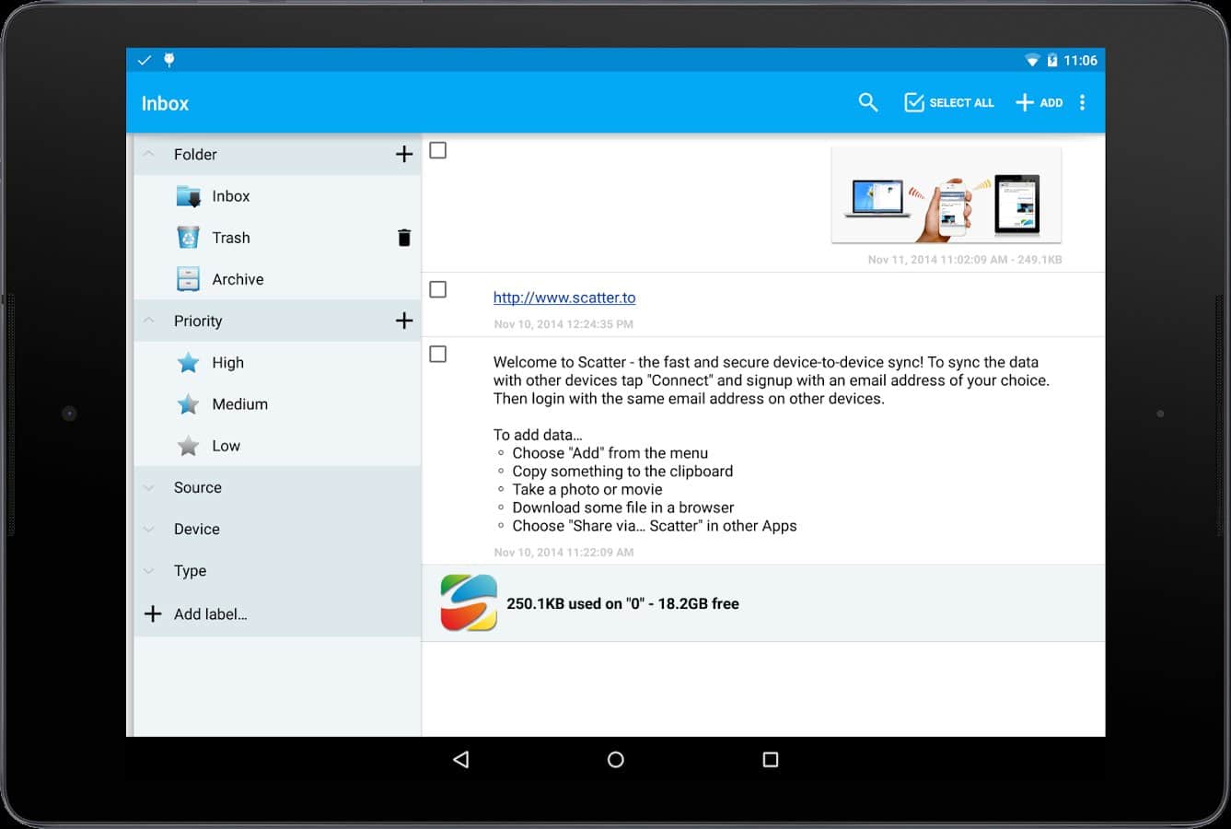The width and height of the screenshot is (1231, 829).
Task: Click Add label… in sidebar
Action: pyautogui.click(x=210, y=613)
